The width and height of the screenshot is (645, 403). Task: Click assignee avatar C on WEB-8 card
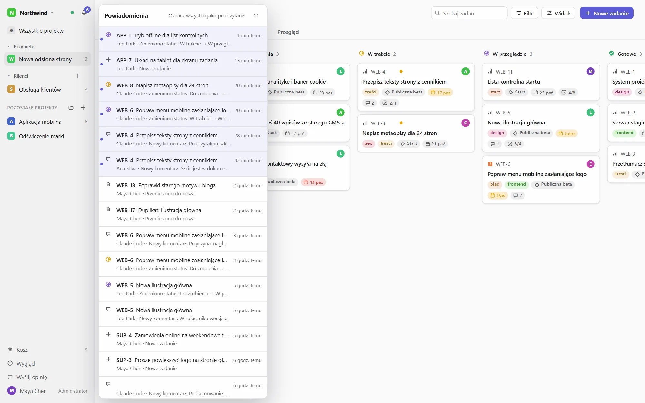click(465, 123)
